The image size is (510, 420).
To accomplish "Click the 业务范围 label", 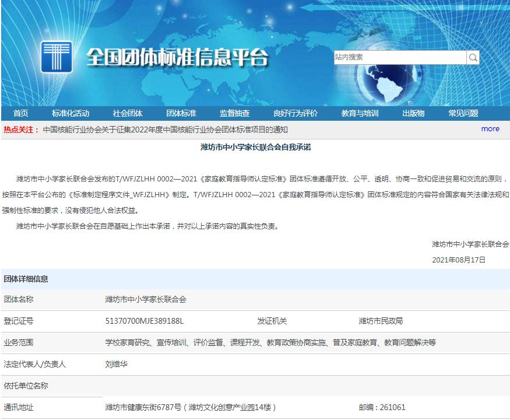I will pyautogui.click(x=19, y=342).
